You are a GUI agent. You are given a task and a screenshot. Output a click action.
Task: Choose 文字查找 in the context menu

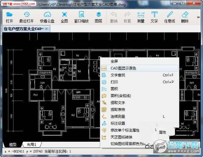pos(140,75)
